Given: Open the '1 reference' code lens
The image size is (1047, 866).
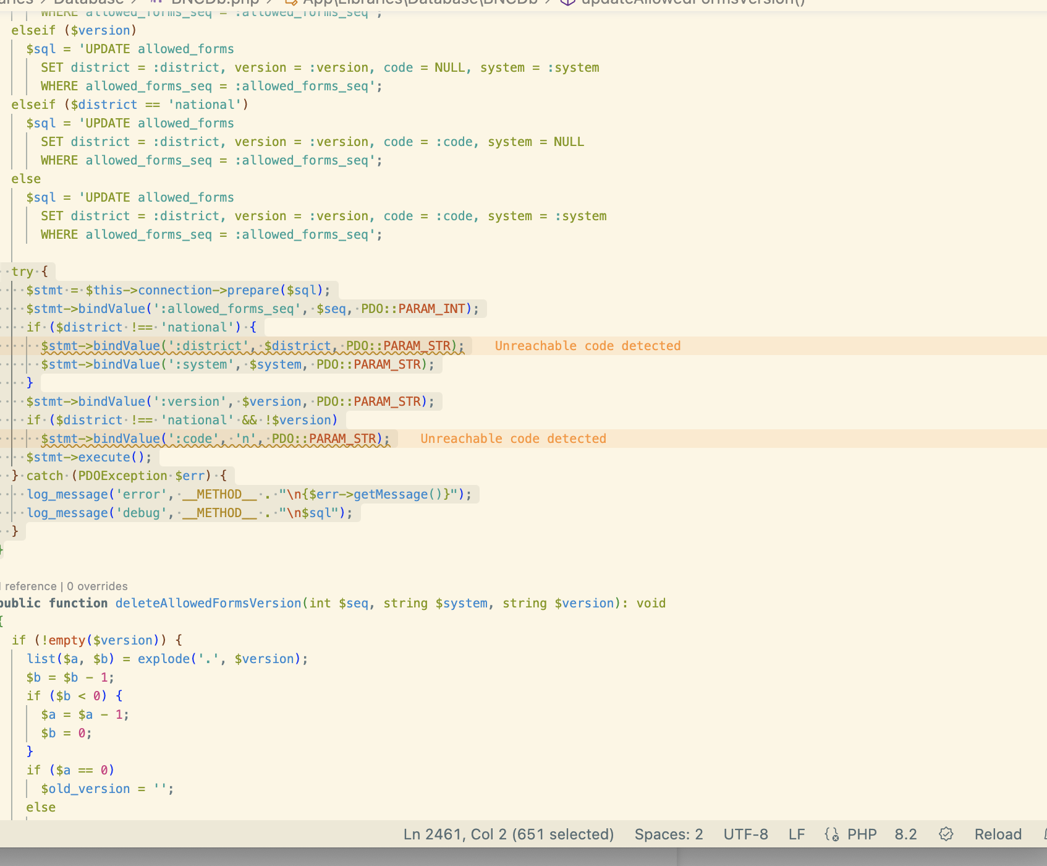Looking at the screenshot, I should coord(28,586).
